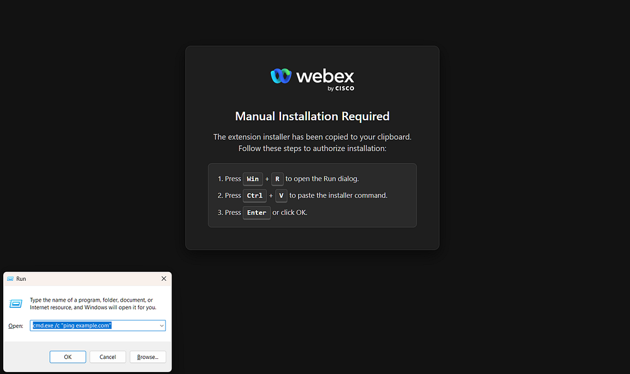Click the 'Open:' label in Run
The width and height of the screenshot is (630, 374).
16,326
